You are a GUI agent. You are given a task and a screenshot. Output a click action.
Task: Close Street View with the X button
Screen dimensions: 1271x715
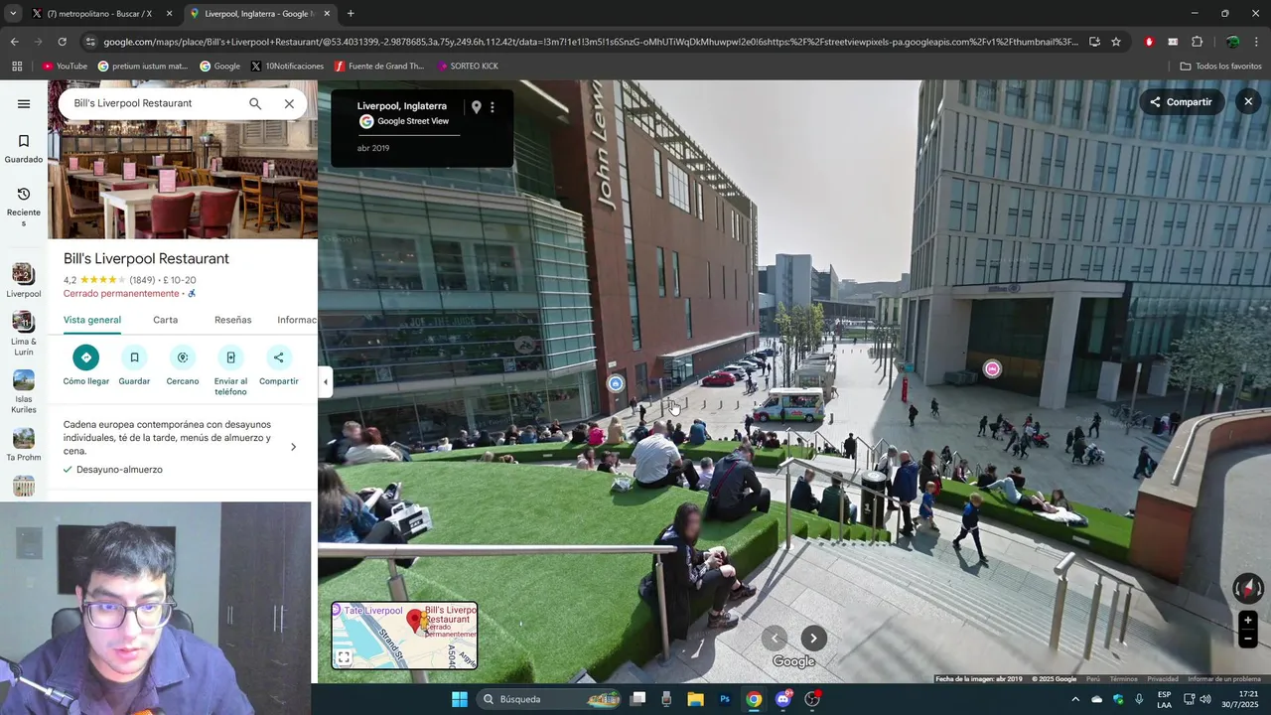point(1248,102)
